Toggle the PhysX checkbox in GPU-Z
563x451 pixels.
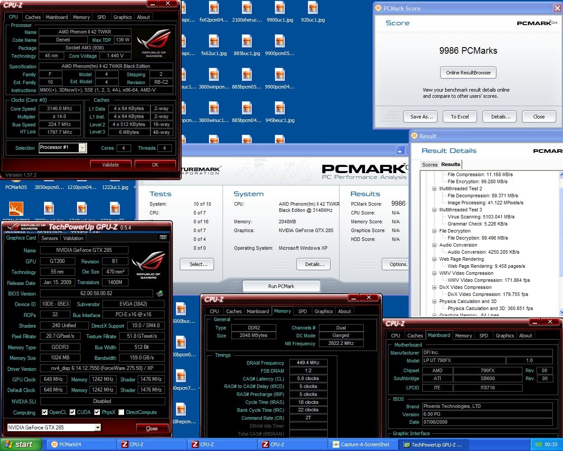tap(97, 412)
